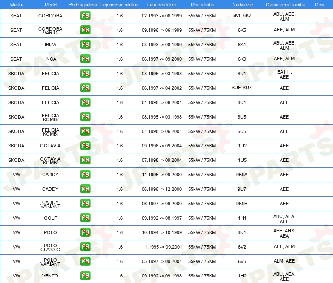333x283 pixels.
Task: Click body code 1H2
Action: pos(242,276)
